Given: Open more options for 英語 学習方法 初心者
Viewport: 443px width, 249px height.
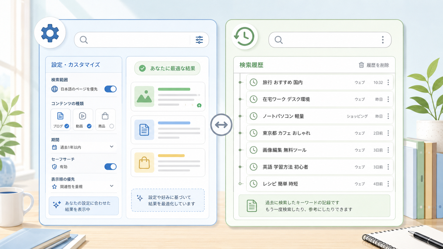Looking at the screenshot, I should click(388, 167).
